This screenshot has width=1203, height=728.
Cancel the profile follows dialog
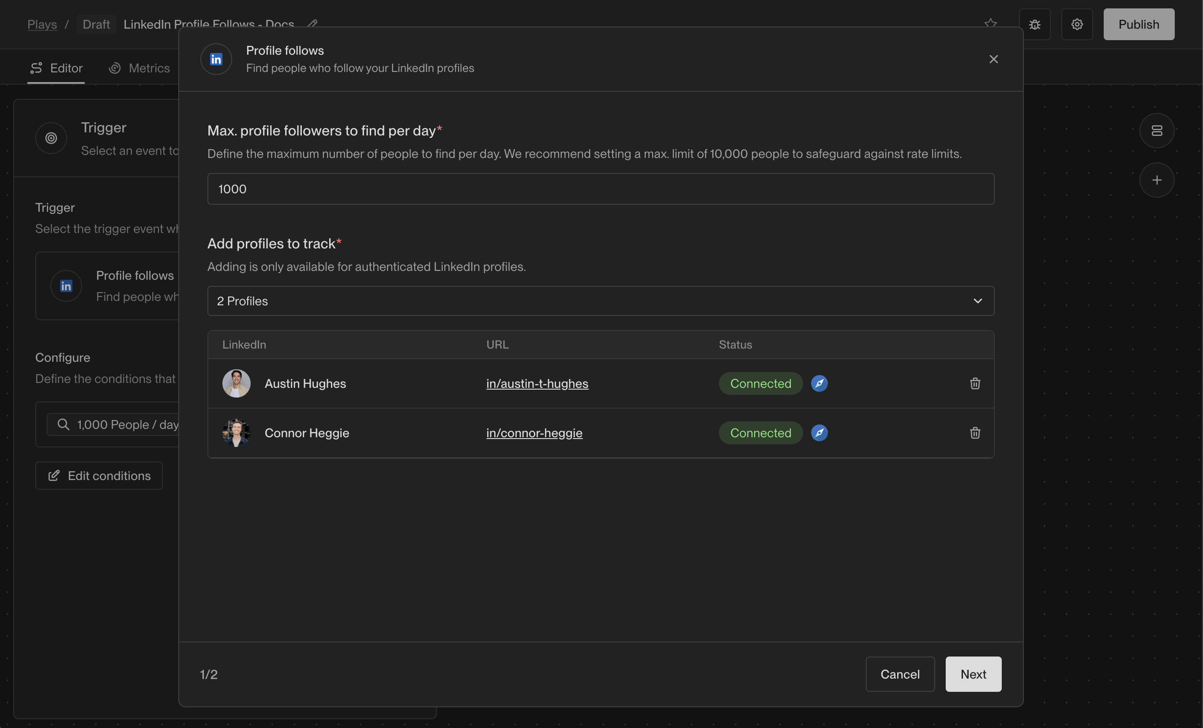point(899,674)
